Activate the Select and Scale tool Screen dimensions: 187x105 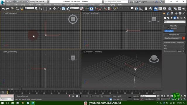click(x=64, y=9)
